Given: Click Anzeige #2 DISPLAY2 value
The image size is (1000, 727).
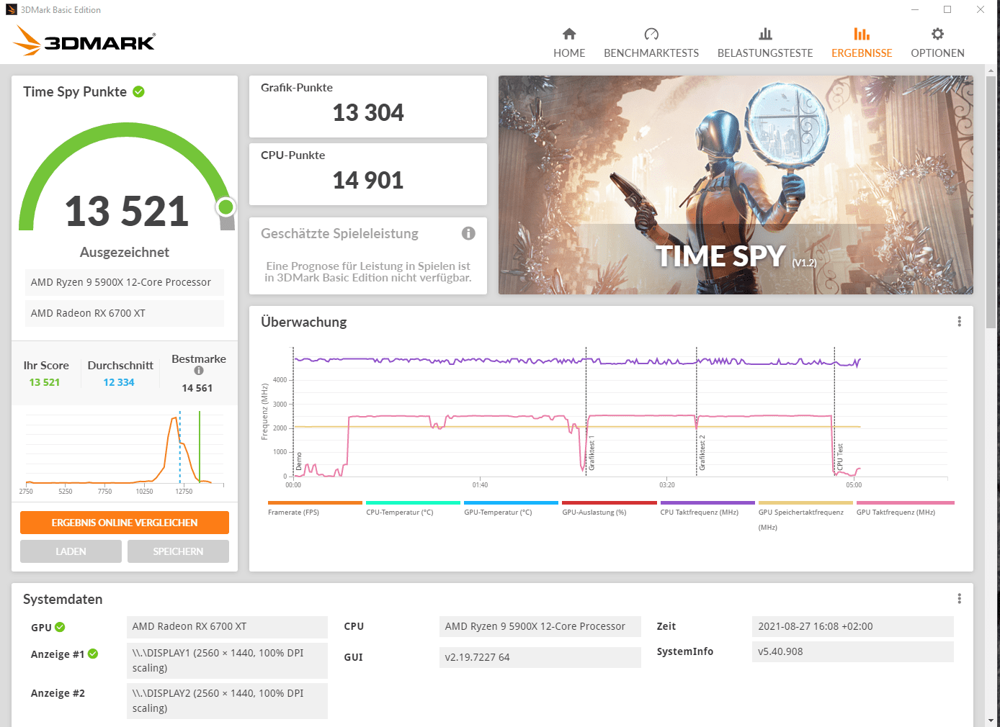Looking at the screenshot, I should (x=227, y=701).
